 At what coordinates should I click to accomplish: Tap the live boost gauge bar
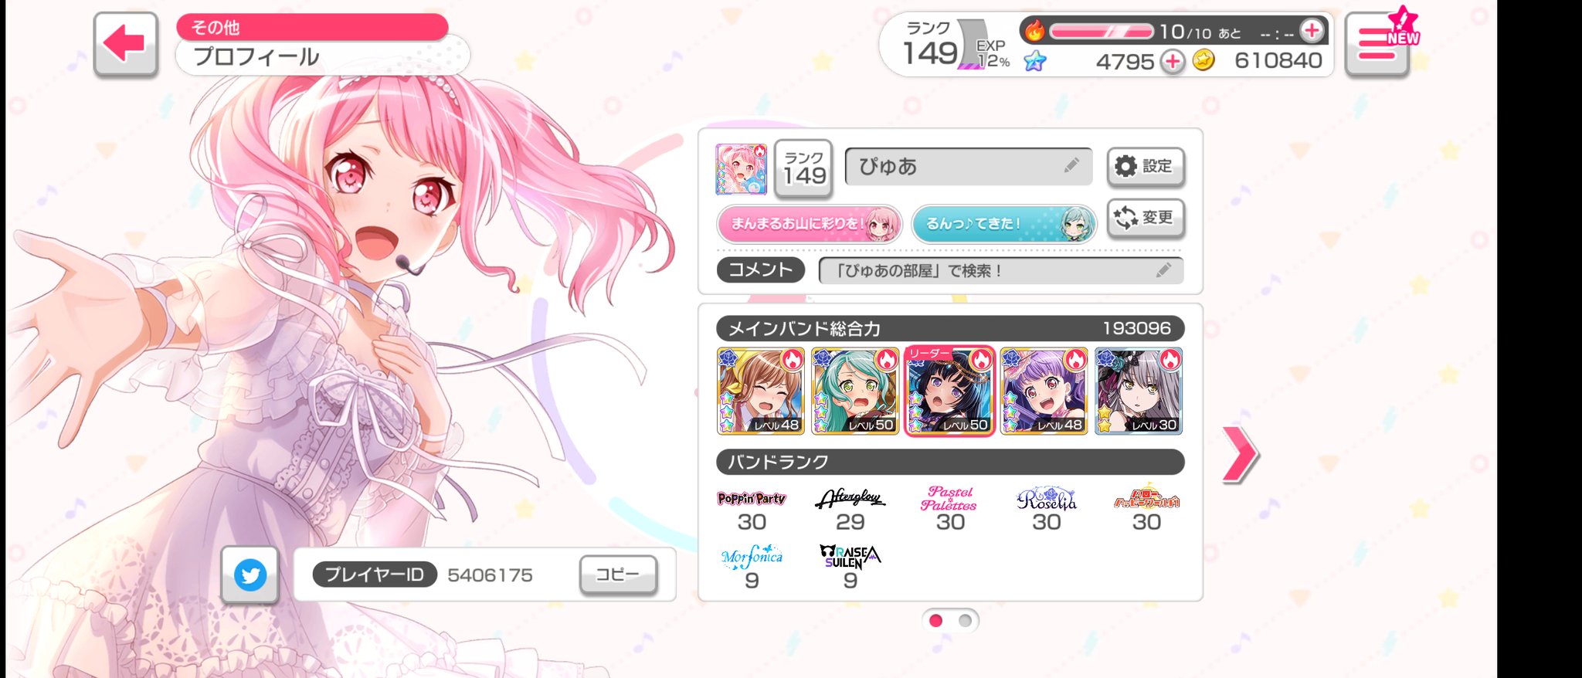point(1100,32)
